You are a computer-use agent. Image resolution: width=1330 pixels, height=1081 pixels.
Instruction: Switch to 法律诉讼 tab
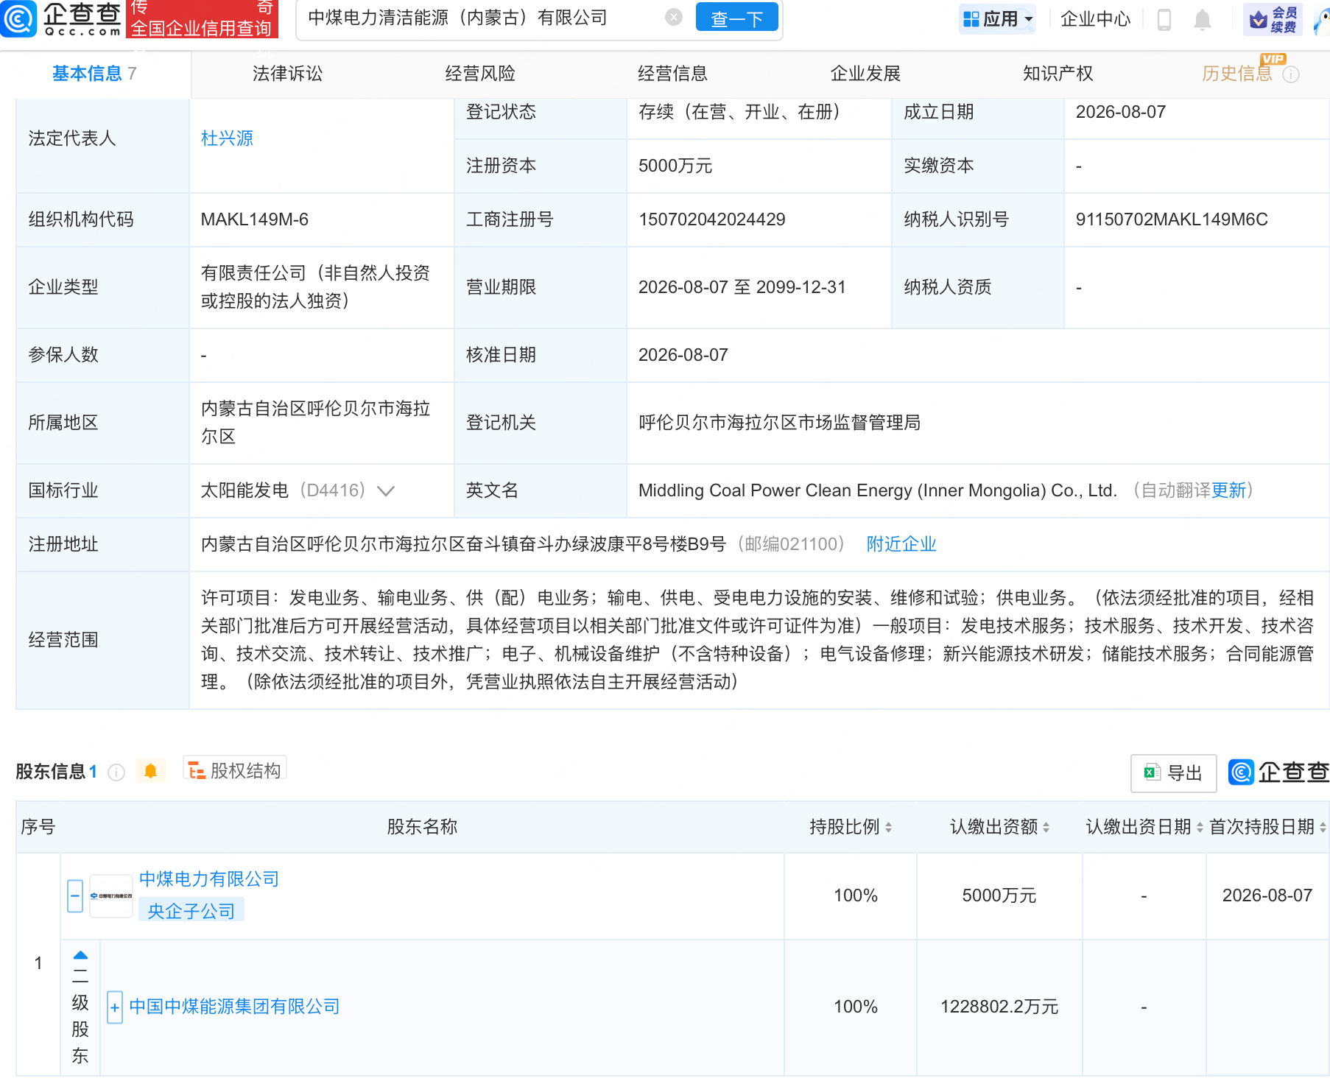pos(287,74)
